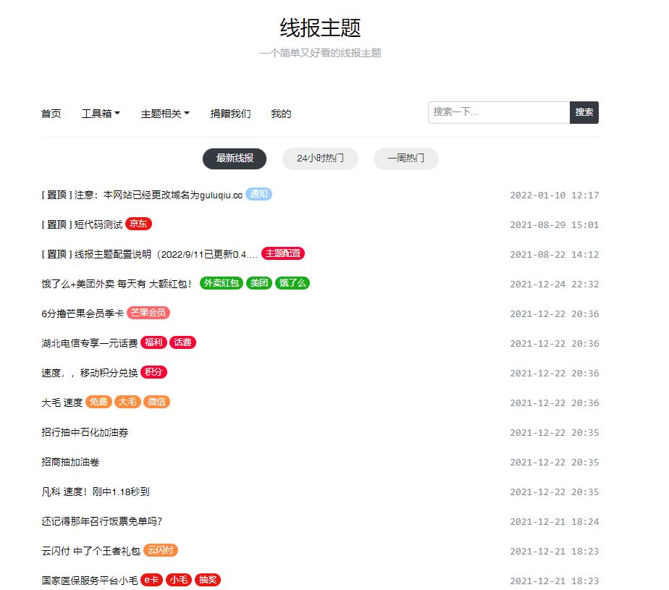Click the red e卡 tag
The height and width of the screenshot is (590, 669).
point(151,580)
